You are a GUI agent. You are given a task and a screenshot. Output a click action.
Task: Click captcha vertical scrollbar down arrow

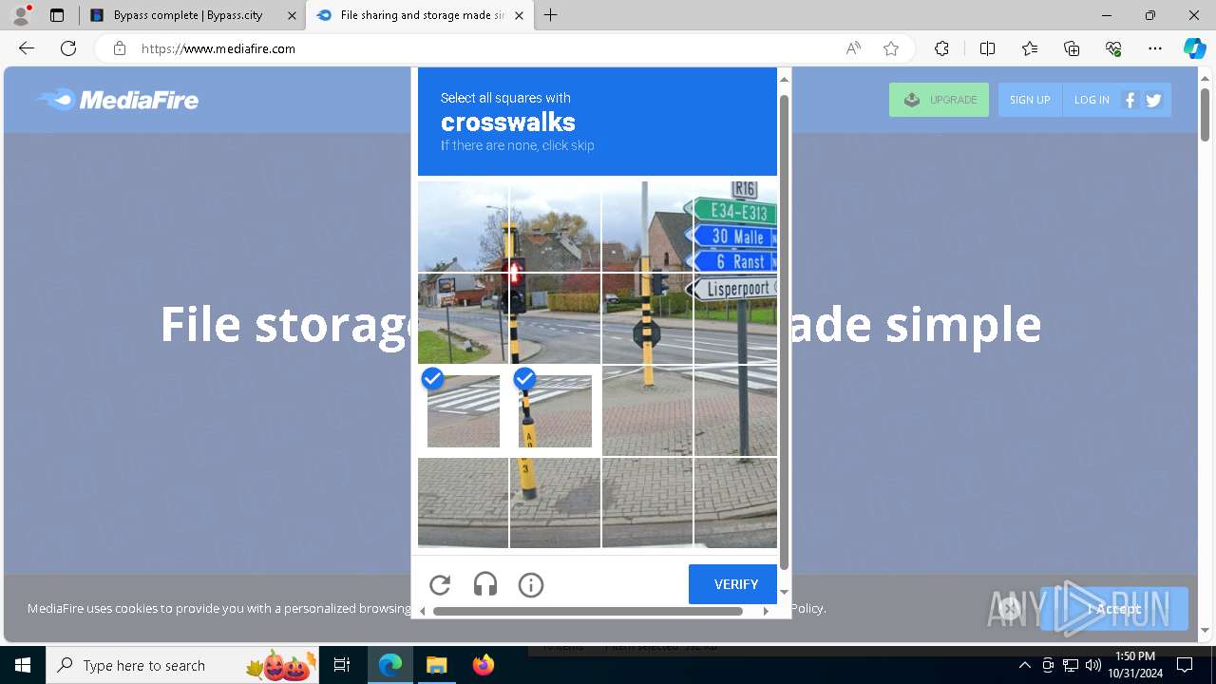click(x=784, y=592)
